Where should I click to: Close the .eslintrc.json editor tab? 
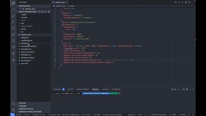point(67,2)
